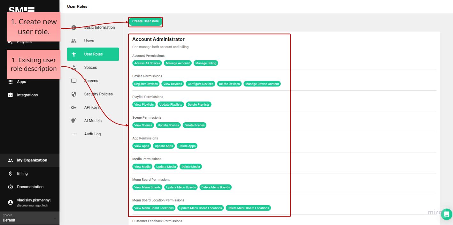Open the support chat bubble icon
The height and width of the screenshot is (225, 453).
446,214
